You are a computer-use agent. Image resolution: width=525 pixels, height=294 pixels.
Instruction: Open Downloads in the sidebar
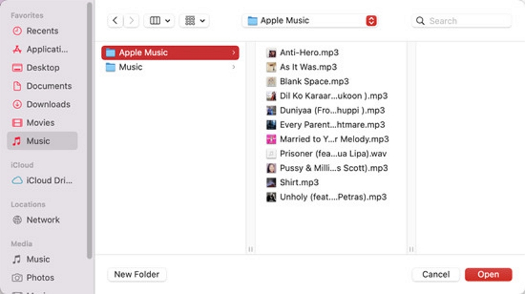[x=41, y=104]
